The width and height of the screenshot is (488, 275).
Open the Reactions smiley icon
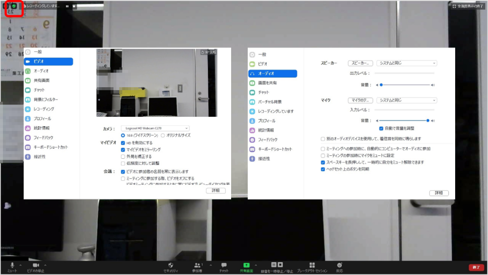(339, 265)
